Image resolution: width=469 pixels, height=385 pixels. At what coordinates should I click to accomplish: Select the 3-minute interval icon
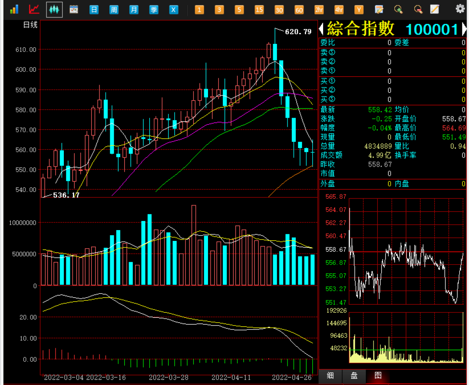[x=219, y=10]
